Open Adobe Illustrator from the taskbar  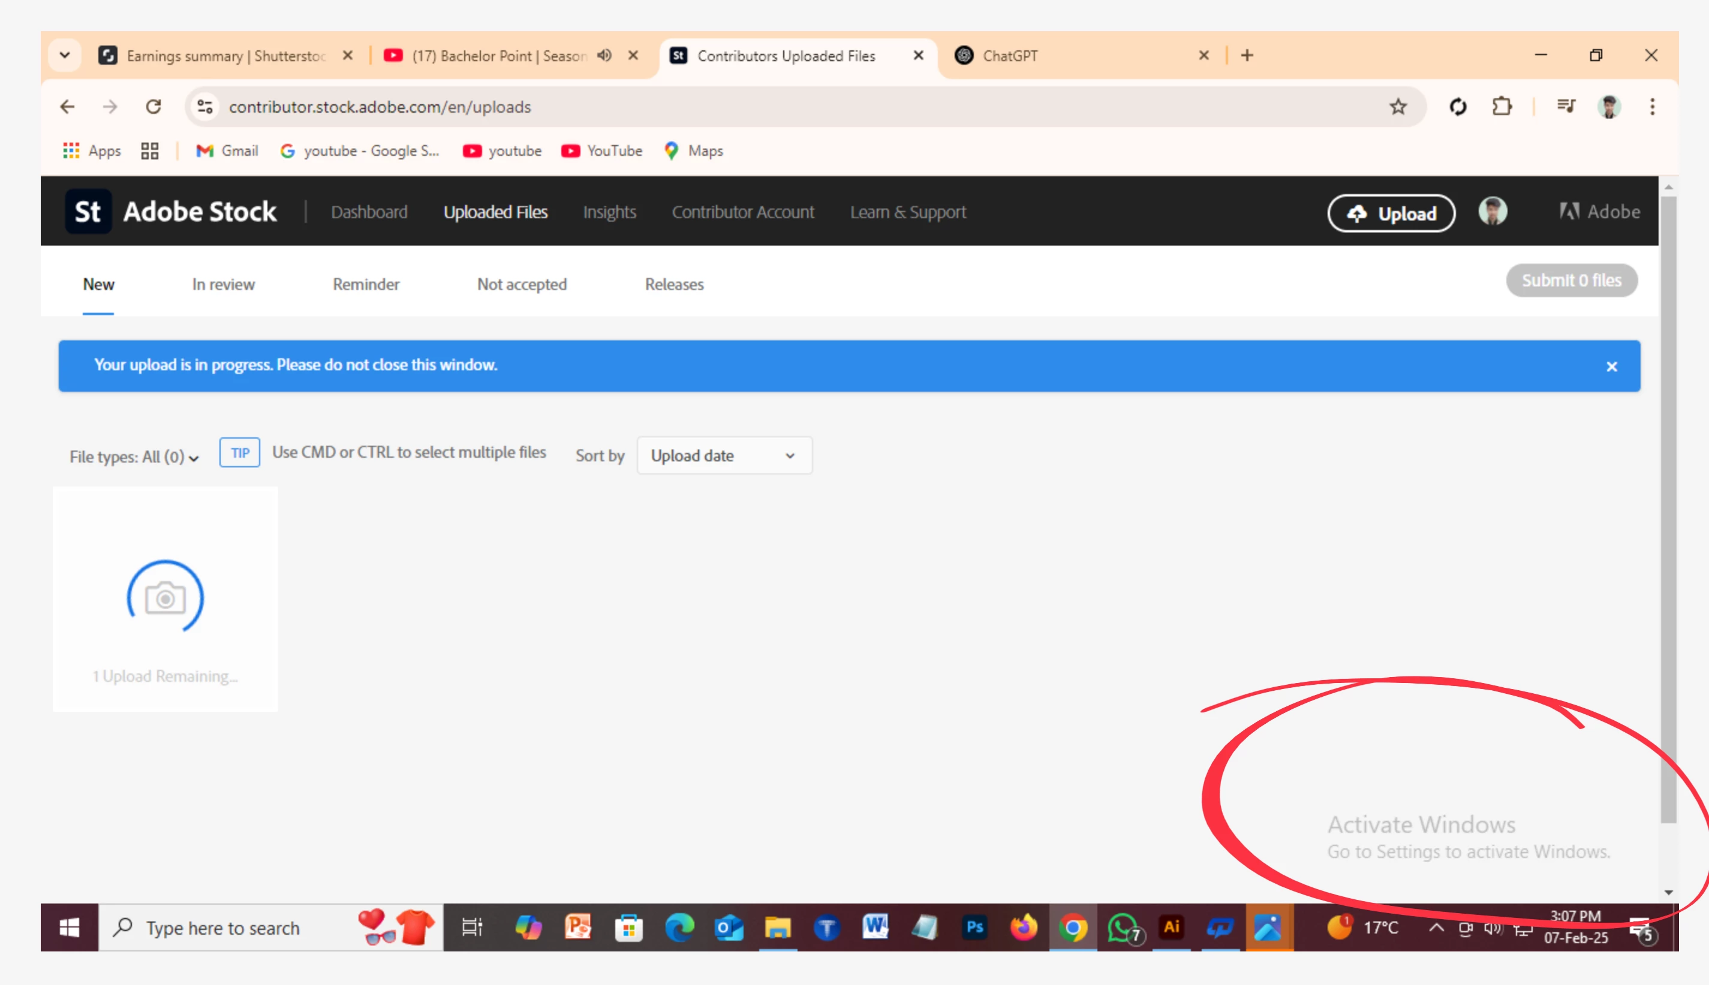[x=1171, y=927]
